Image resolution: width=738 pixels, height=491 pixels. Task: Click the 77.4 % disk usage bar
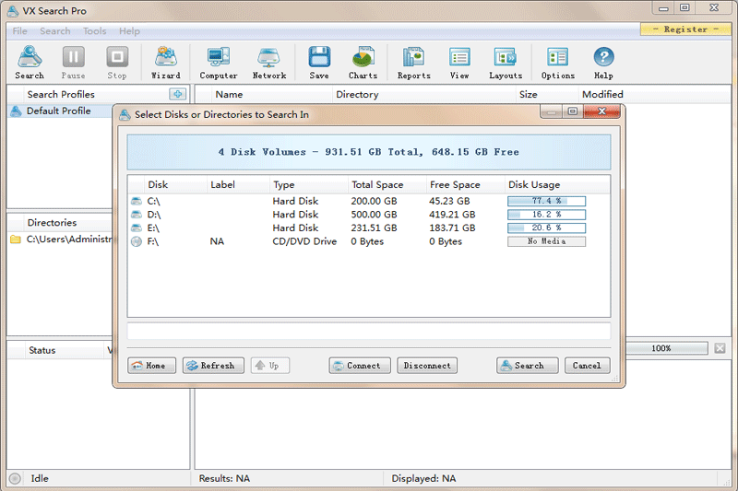tap(546, 201)
